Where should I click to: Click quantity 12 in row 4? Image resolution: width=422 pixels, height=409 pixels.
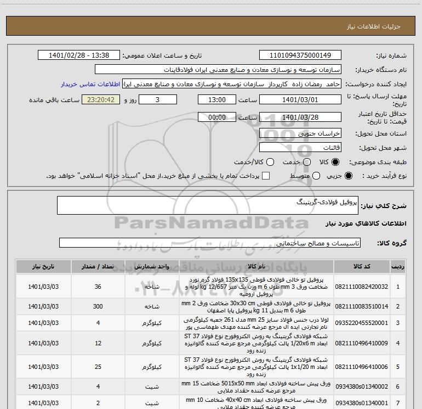[98, 343]
